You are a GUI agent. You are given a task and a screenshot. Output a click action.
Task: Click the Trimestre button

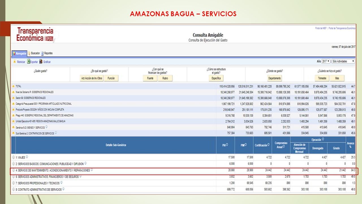[322, 78]
